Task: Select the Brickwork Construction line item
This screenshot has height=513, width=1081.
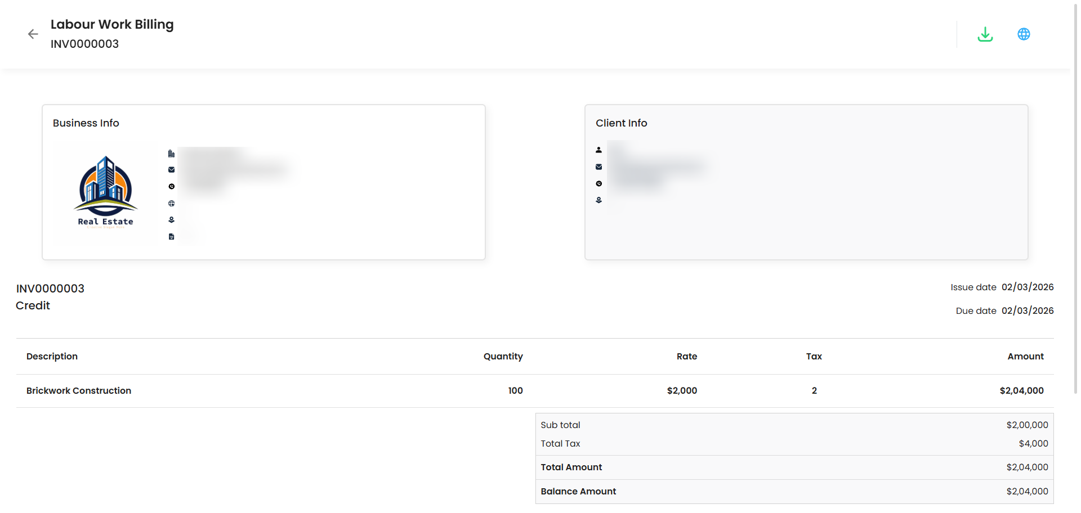Action: pyautogui.click(x=79, y=391)
